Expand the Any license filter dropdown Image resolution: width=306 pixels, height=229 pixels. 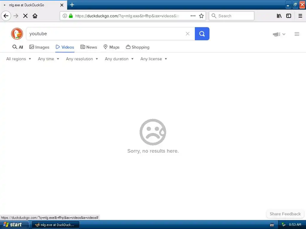(154, 59)
